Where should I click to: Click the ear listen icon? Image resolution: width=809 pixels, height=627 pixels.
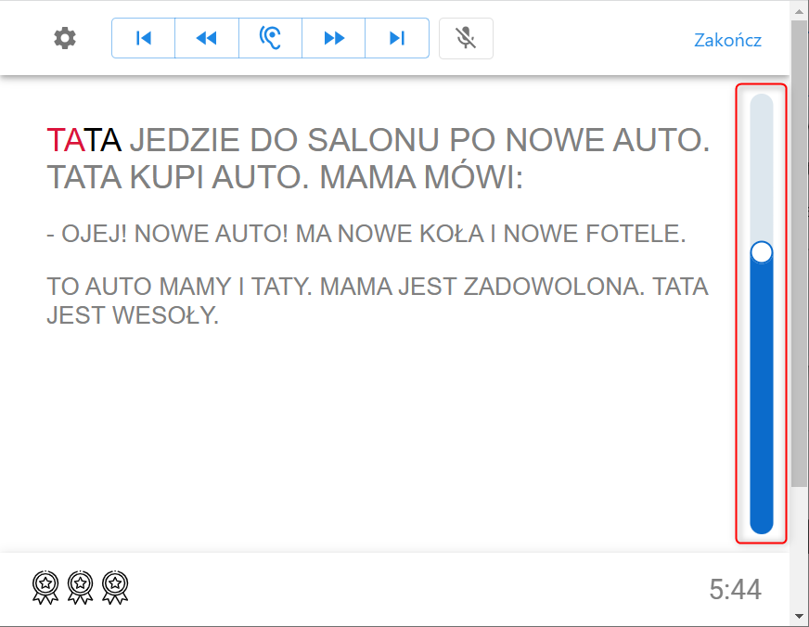(270, 38)
